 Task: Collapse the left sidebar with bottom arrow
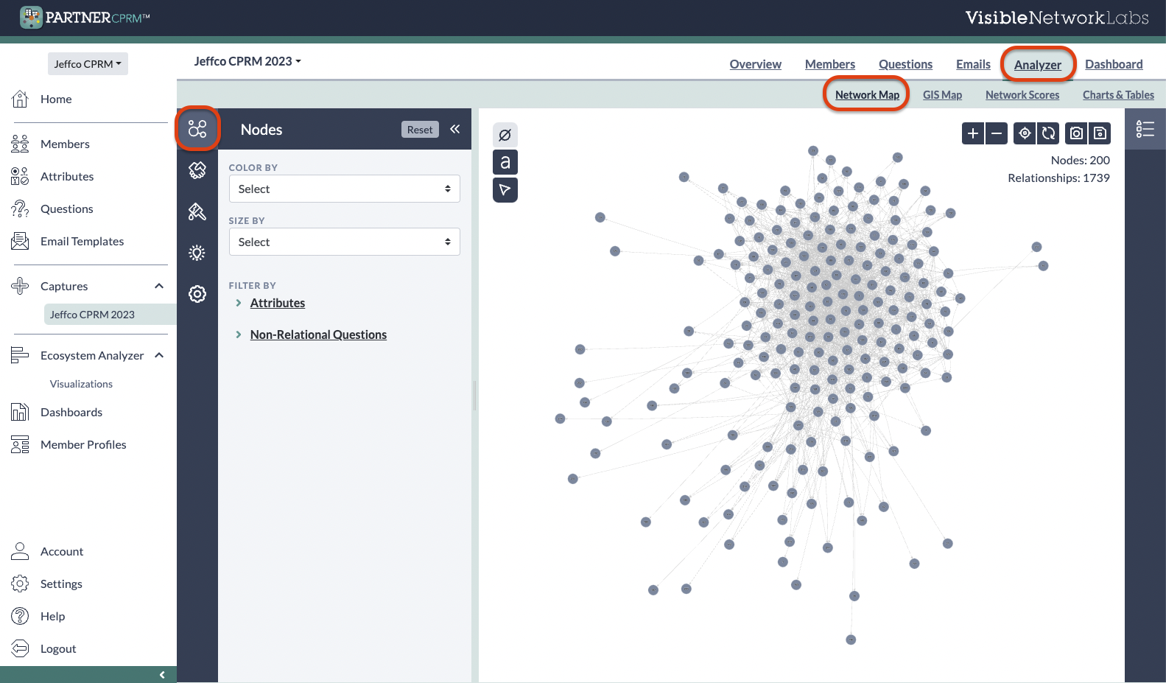(162, 675)
